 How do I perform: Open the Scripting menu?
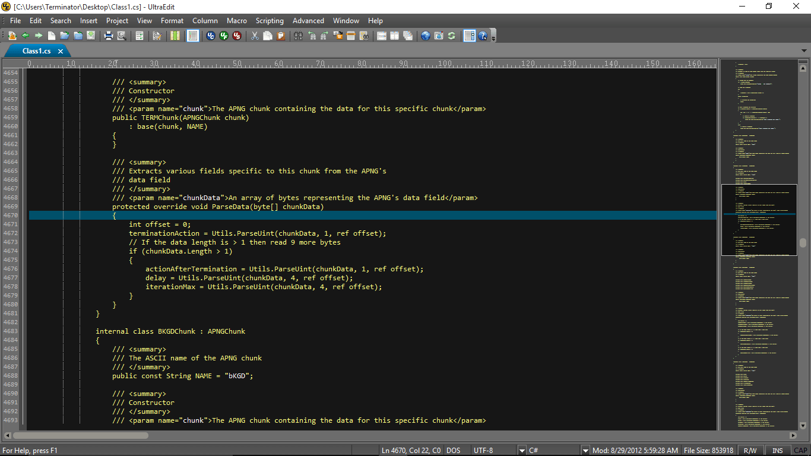(270, 20)
